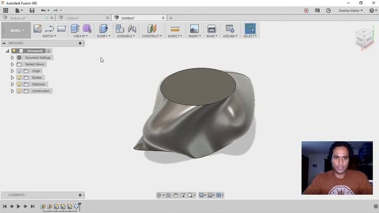Select the Joint icon

(x=132, y=29)
